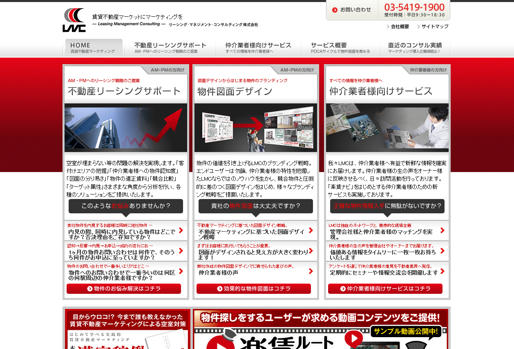Open 直近のコンサル実績 navigation tab
The height and width of the screenshot is (349, 514).
[415, 48]
